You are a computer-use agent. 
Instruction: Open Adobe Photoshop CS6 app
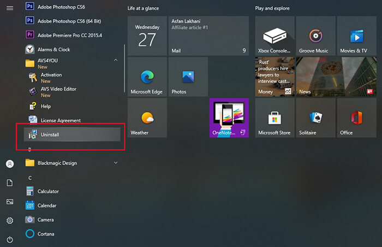[x=72, y=7]
